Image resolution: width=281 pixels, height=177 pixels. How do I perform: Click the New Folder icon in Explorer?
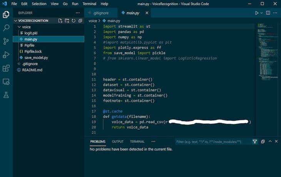point(67,21)
